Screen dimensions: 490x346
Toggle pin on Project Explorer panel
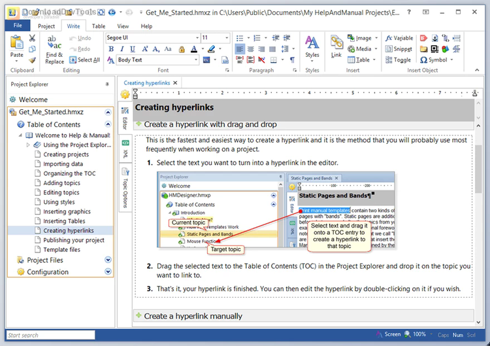pos(107,84)
